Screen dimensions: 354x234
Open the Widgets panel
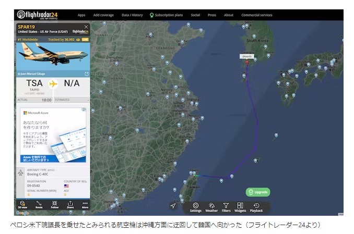click(x=240, y=207)
